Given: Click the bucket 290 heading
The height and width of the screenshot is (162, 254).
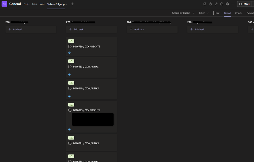Looking at the screenshot, I should coord(200,22).
